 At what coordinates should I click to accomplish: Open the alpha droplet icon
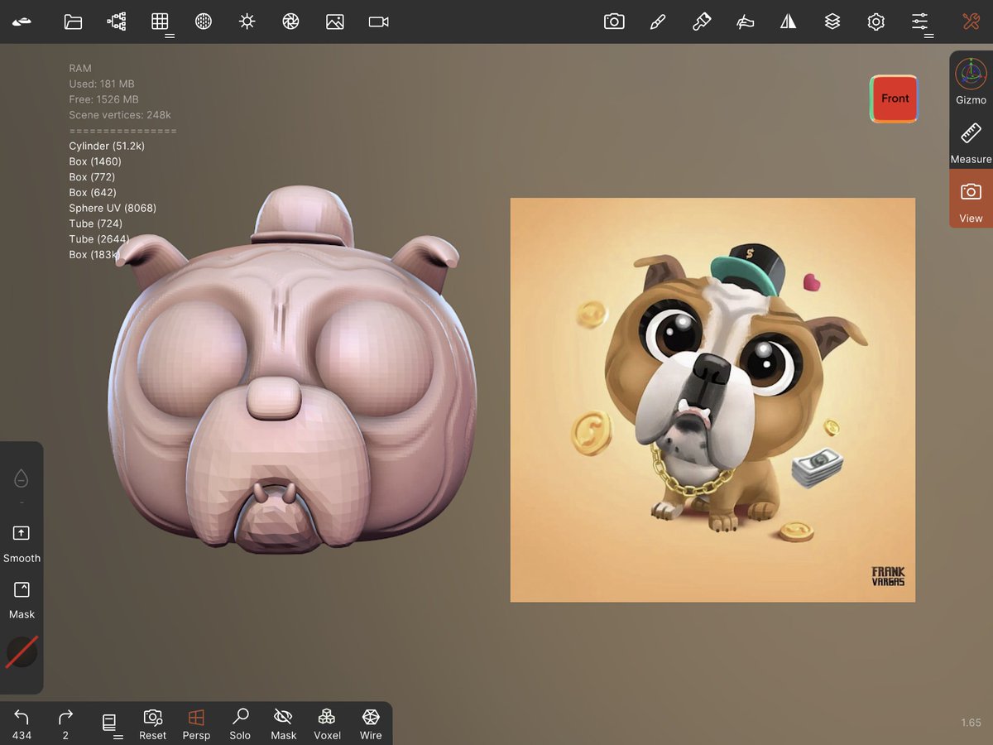point(22,478)
